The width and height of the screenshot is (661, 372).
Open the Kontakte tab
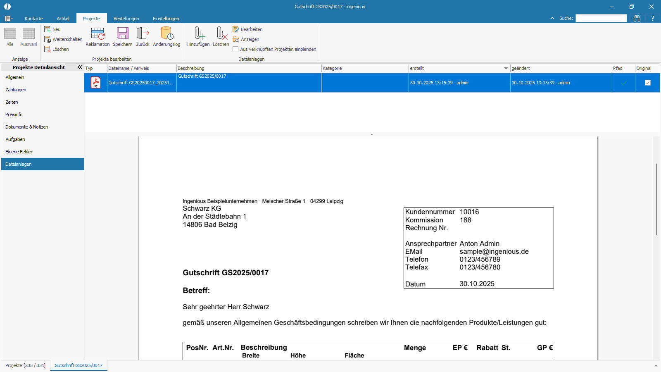33,19
